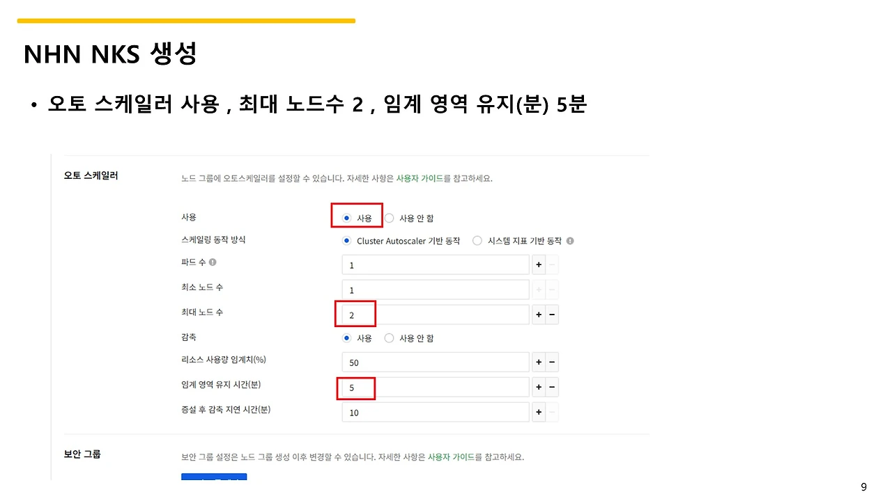
Task: Click blue button under 보안 그룹 section
Action: tap(214, 477)
